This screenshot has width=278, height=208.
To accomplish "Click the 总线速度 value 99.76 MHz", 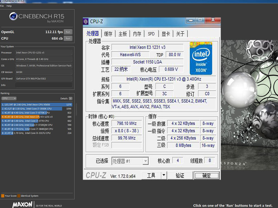I will click(x=126, y=138).
